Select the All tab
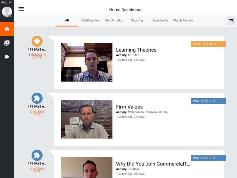 [67, 21]
